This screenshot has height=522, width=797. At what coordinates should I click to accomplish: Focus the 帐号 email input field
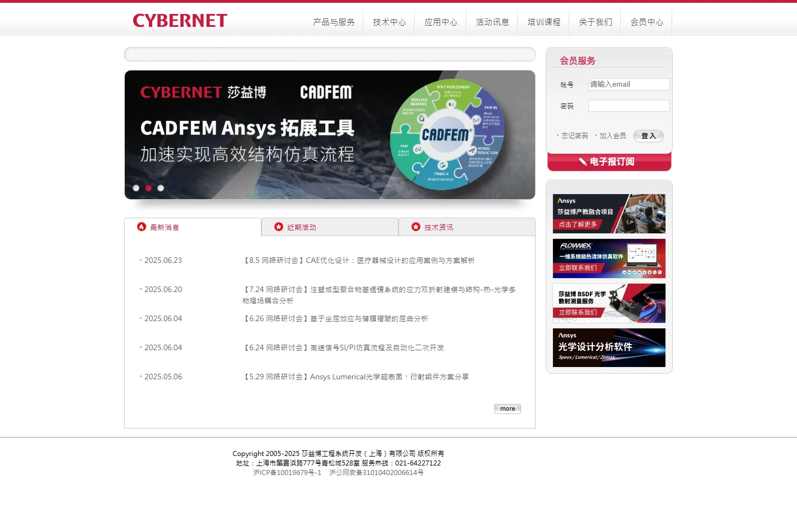(x=629, y=84)
